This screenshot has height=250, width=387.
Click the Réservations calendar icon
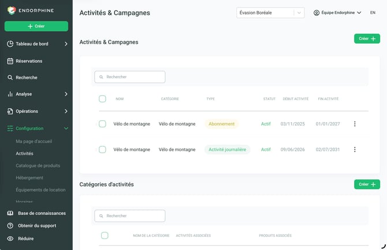10,61
